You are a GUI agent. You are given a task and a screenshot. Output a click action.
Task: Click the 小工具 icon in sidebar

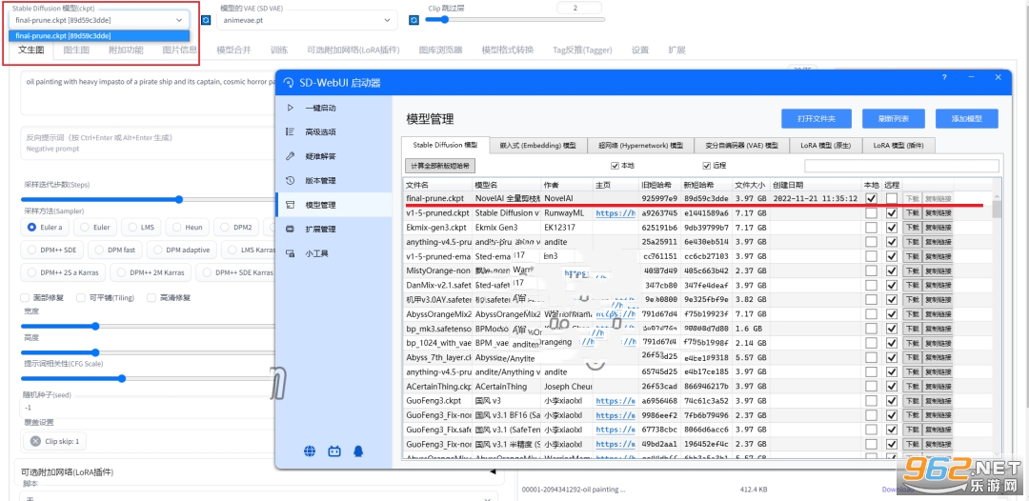pos(290,253)
